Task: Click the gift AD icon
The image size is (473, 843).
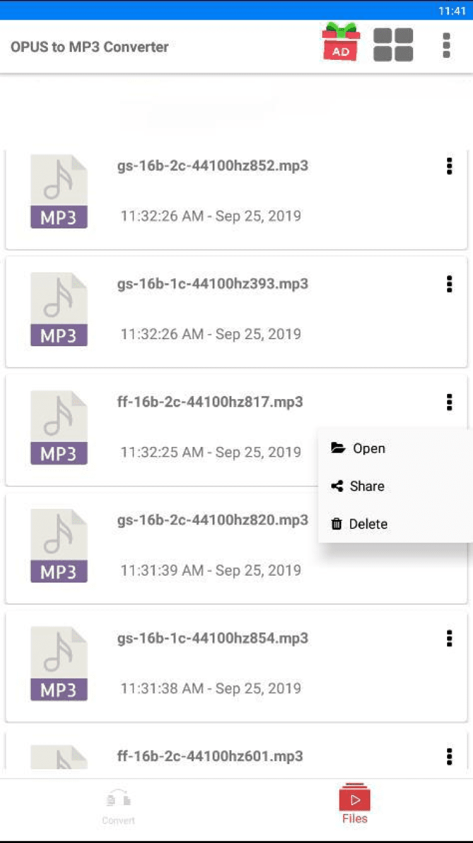Action: (341, 43)
